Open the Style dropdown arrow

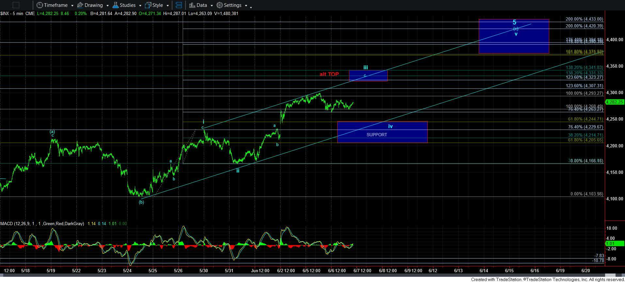coord(168,6)
